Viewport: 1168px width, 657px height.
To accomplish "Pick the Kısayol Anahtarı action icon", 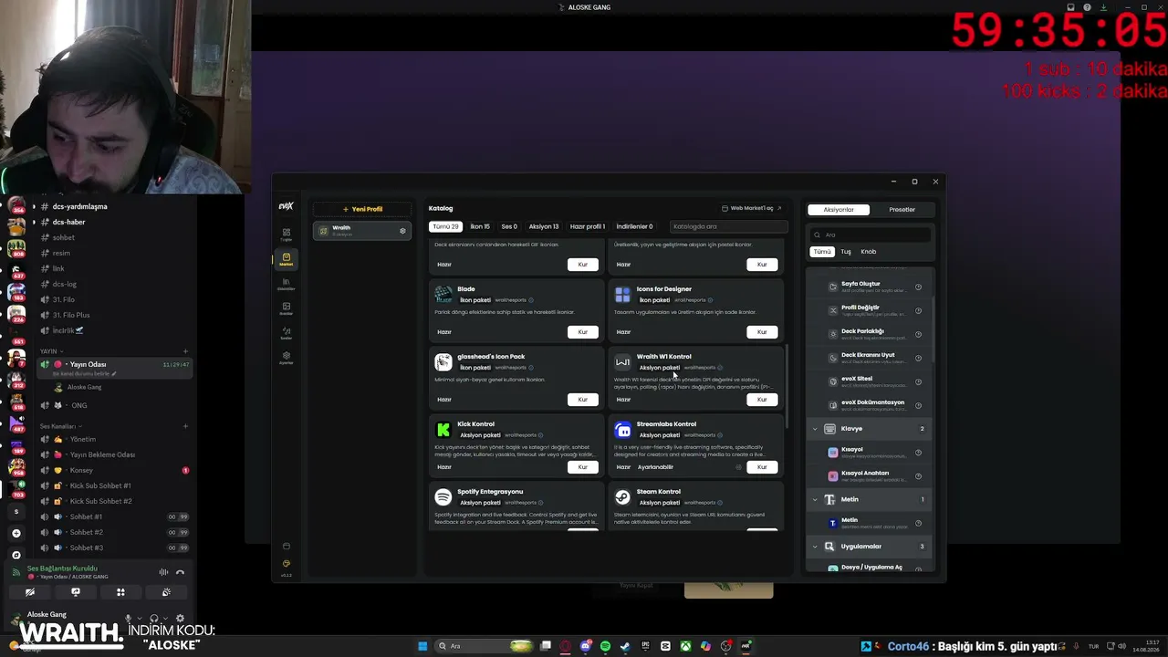I will 832,476.
